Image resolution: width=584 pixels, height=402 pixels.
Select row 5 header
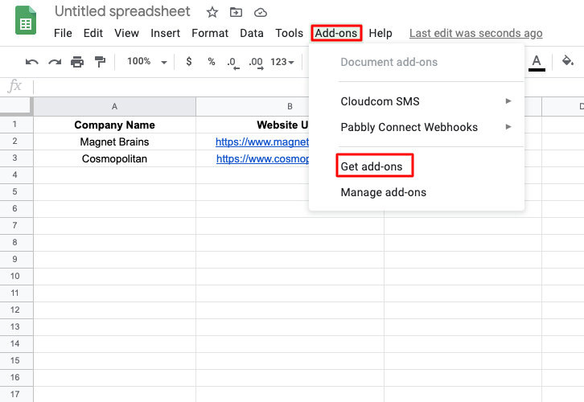tap(15, 191)
